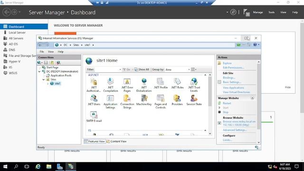The image size is (304, 171).
Task: Click Explore action link
Action: [227, 63]
